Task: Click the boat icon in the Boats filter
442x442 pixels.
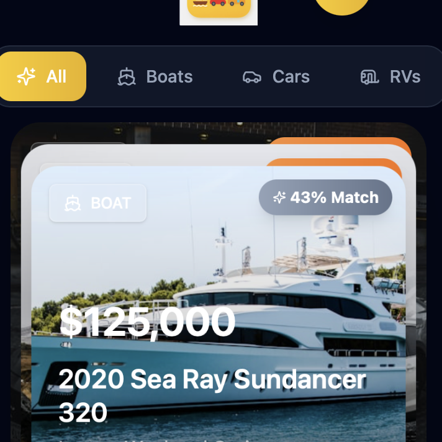Action: coord(127,77)
